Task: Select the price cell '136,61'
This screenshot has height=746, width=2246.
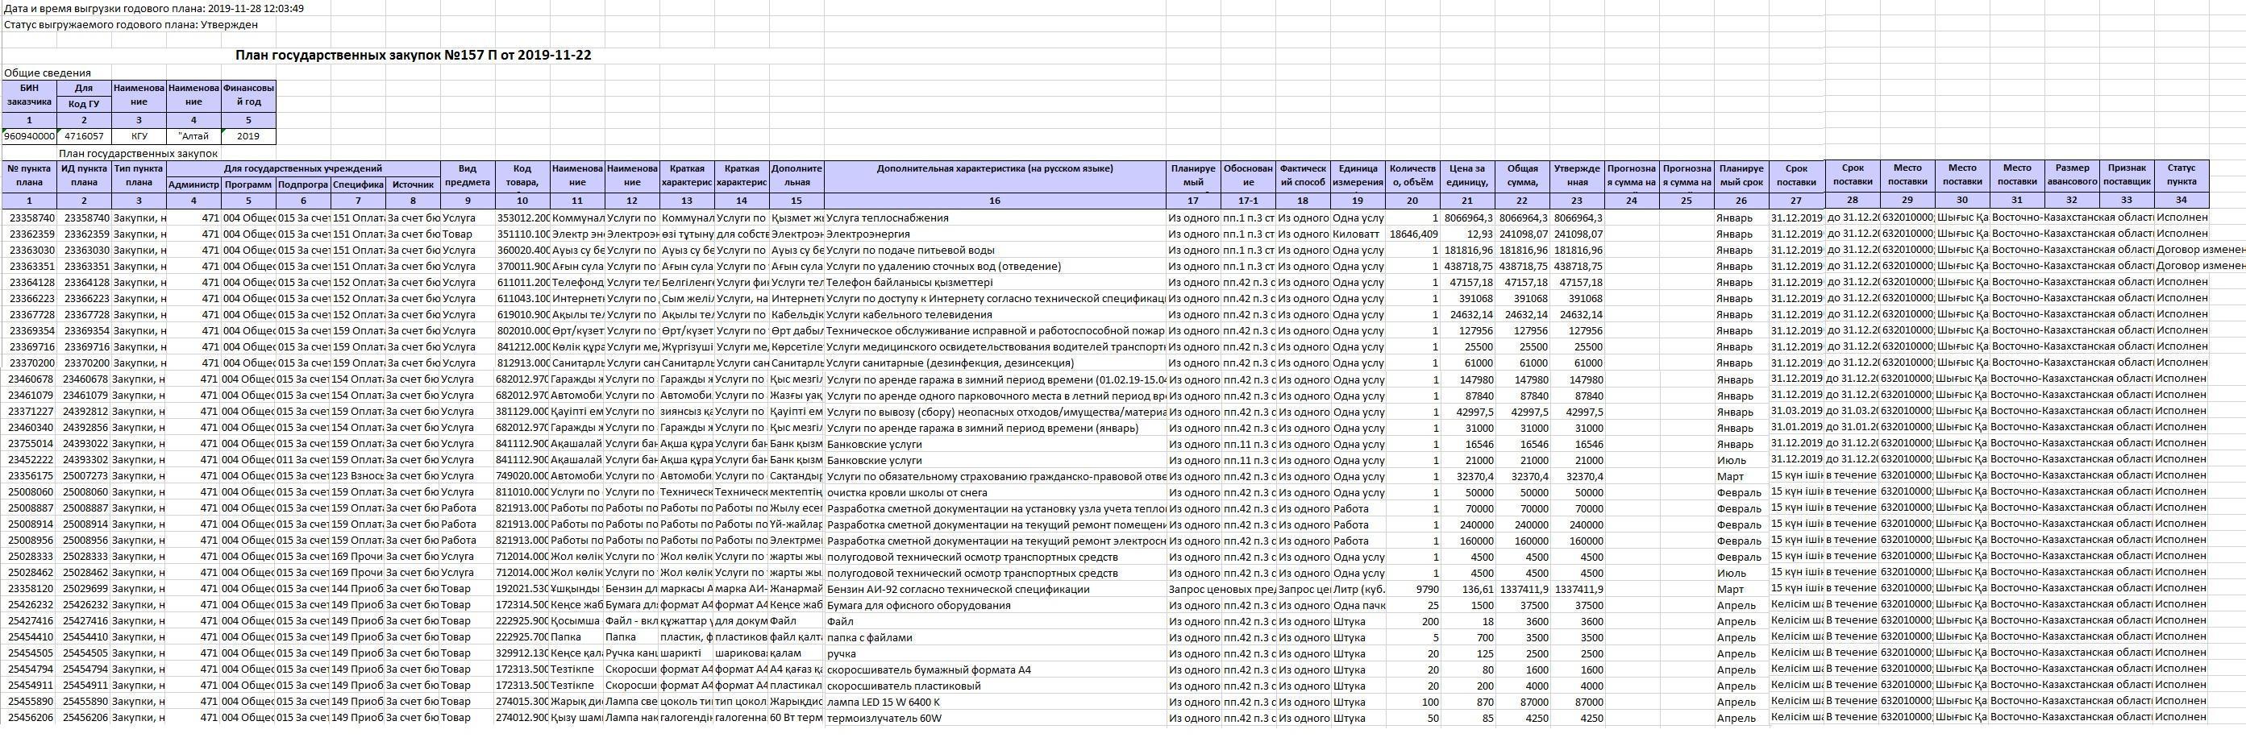Action: 1467,589
